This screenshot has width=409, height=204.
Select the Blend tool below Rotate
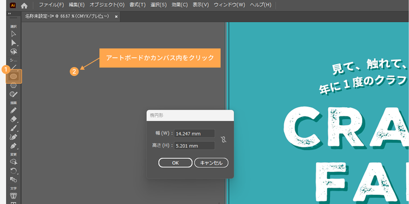coord(14,180)
